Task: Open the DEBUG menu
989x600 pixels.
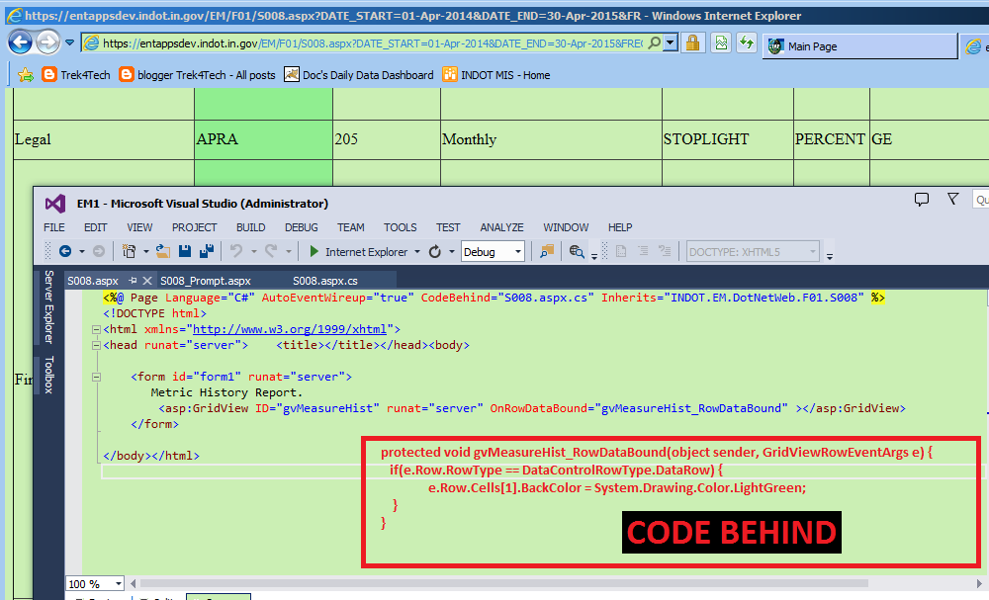Action: coord(301,227)
